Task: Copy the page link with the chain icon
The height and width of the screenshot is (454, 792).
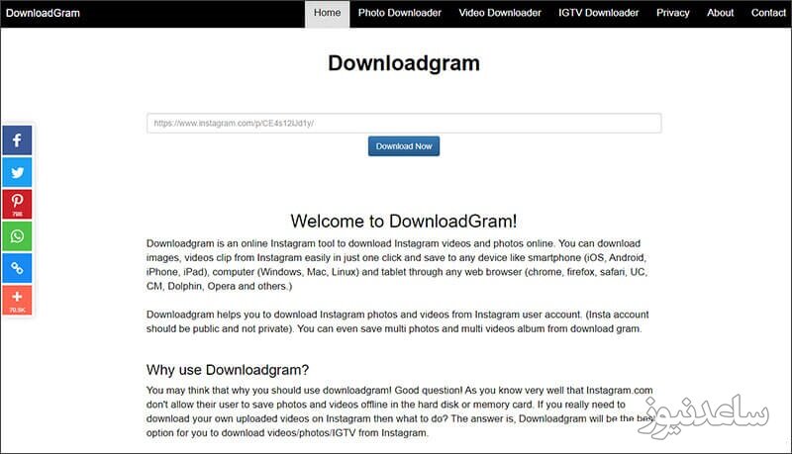Action: point(17,268)
